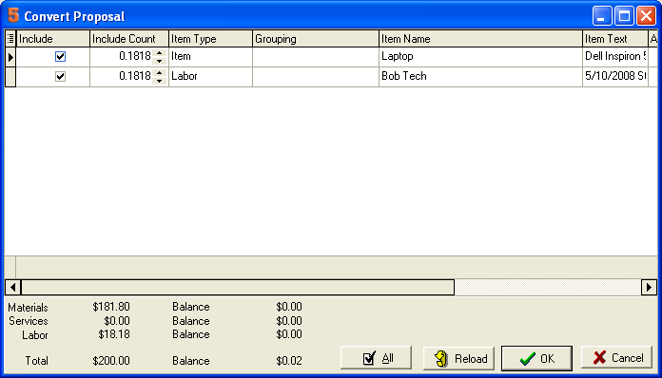Image resolution: width=662 pixels, height=378 pixels.
Task: Click the Include Count value in Bob Tech row
Action: tap(135, 76)
